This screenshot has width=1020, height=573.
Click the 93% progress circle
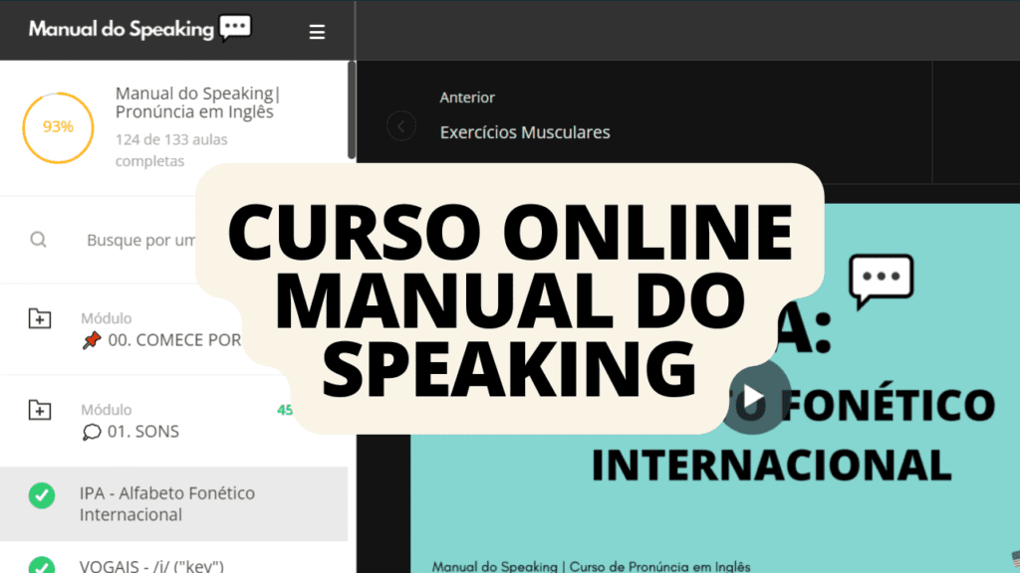tap(58, 127)
